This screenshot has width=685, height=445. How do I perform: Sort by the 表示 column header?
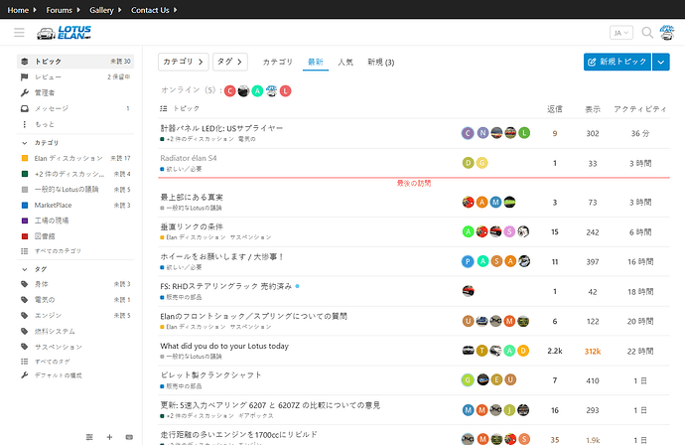[x=593, y=109]
